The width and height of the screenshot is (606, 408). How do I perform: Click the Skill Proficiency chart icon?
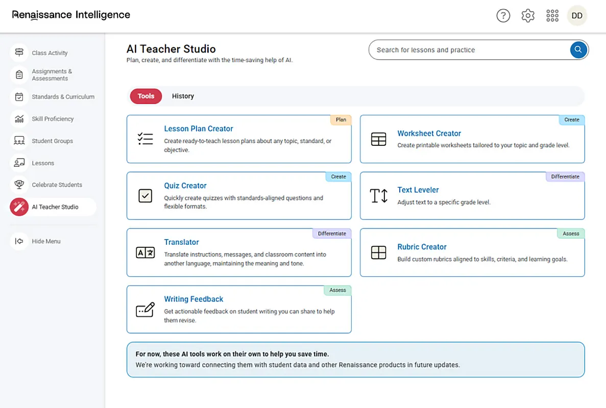coord(19,119)
